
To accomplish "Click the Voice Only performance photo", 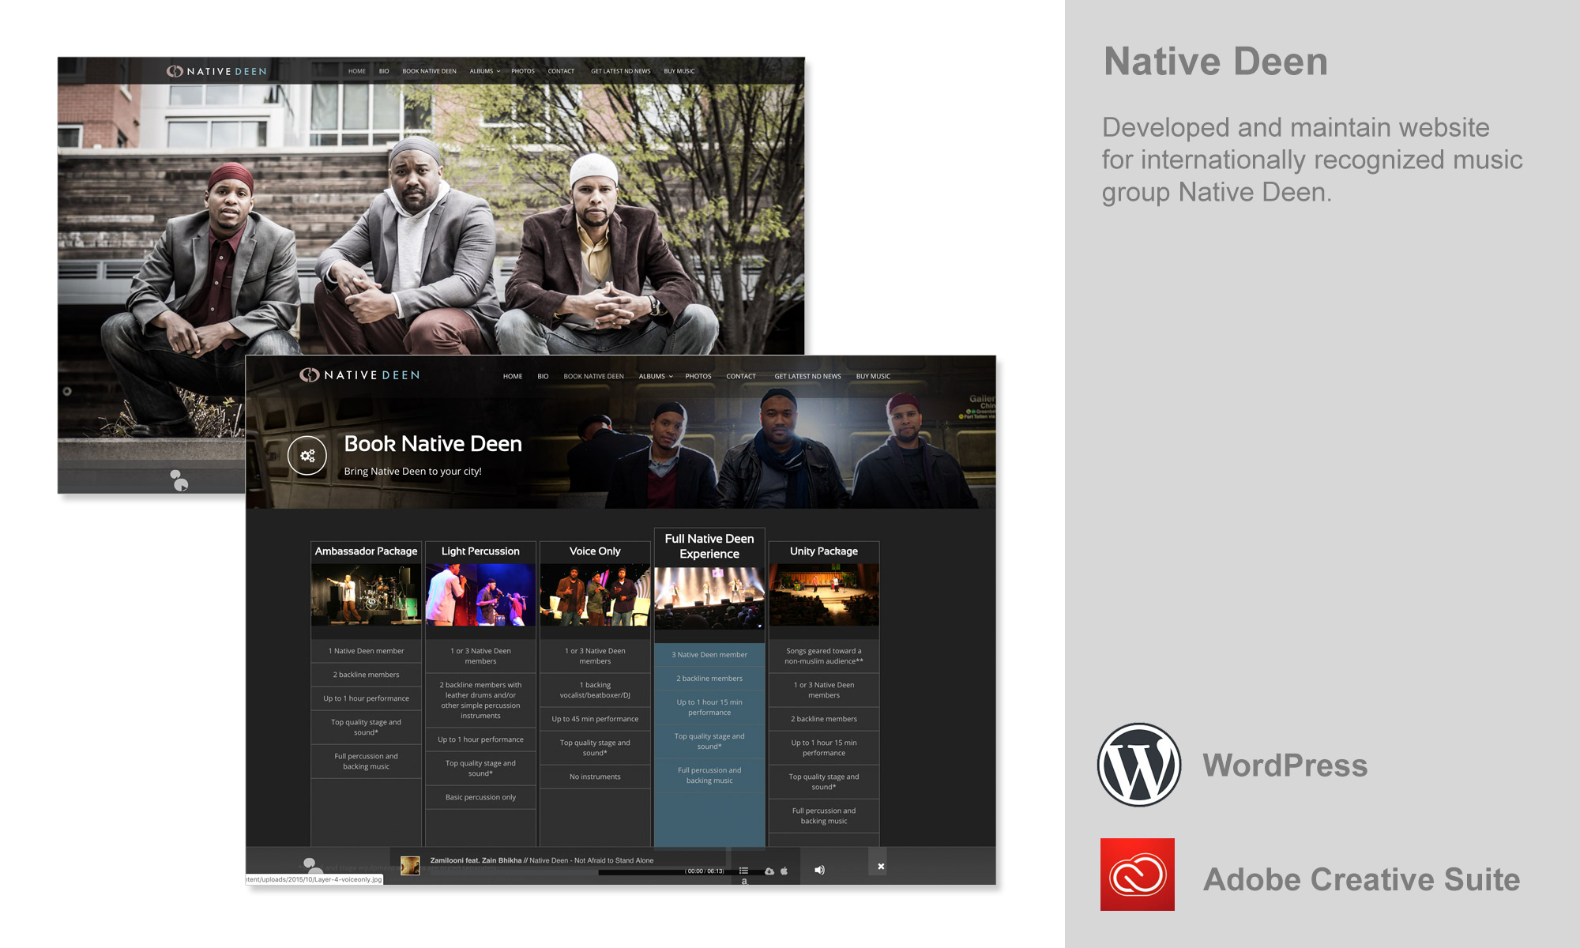I will tap(595, 595).
